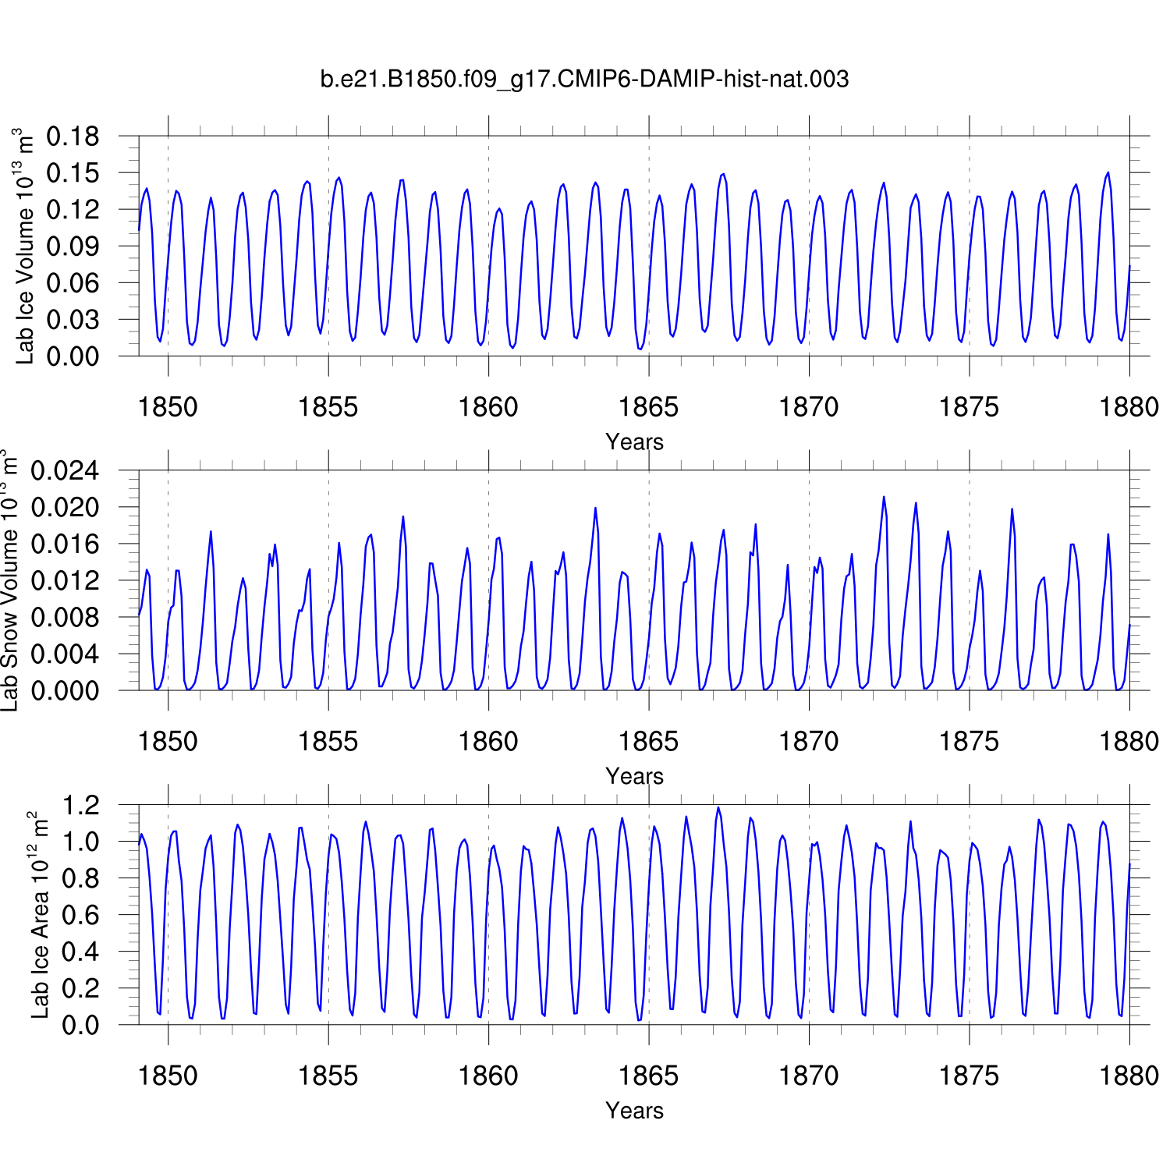Click the 0.012 value on snow volume axis
Image resolution: width=1170 pixels, height=1170 pixels.
[x=66, y=580]
